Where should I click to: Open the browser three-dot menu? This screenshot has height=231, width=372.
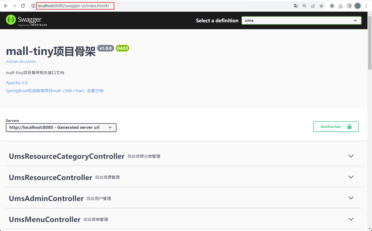366,6
